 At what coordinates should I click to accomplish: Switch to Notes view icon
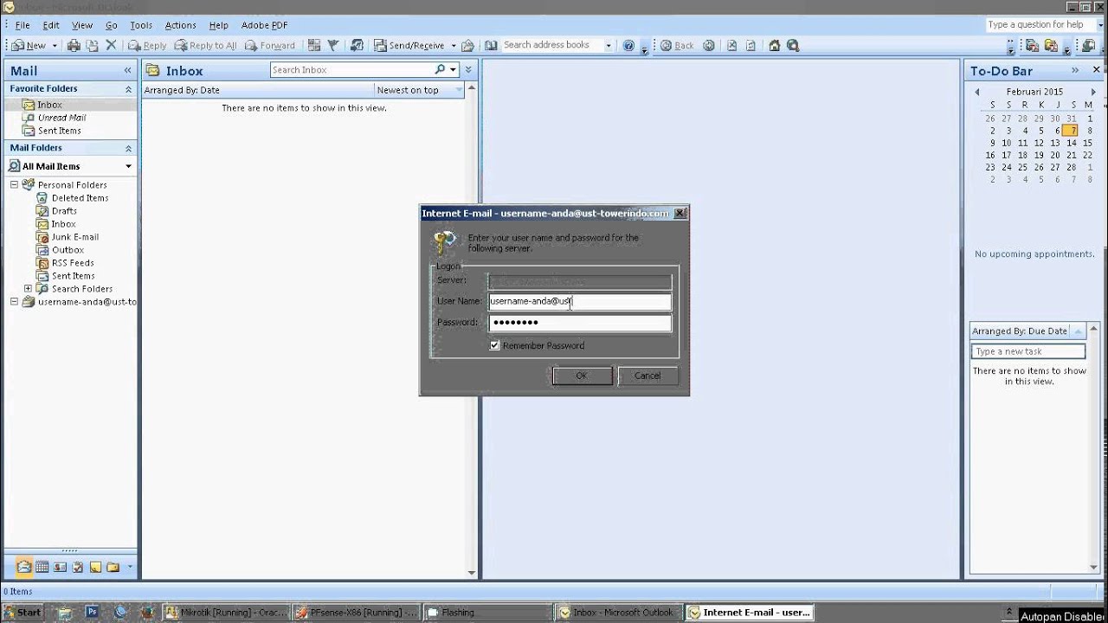pos(95,568)
